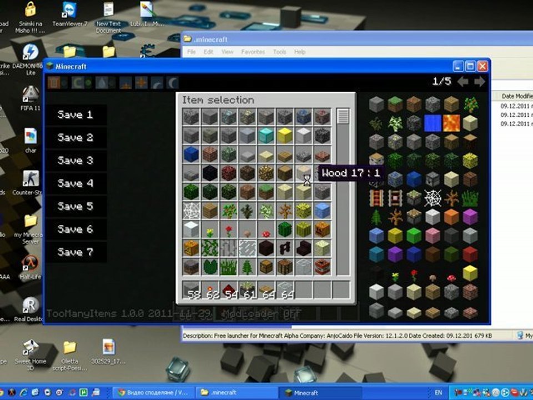
Task: Spawn cobweb from TooManyItems right panel
Action: pyautogui.click(x=433, y=198)
